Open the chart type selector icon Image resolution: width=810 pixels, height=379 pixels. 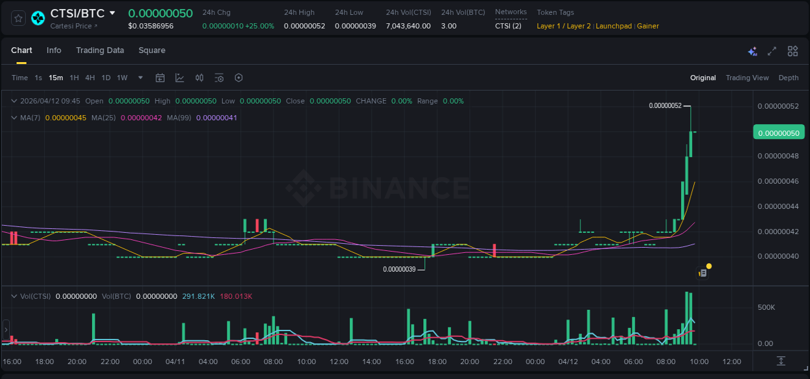179,78
